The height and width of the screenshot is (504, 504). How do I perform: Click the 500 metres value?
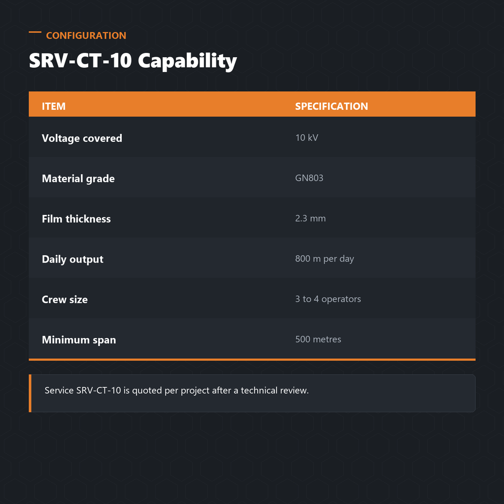click(x=318, y=339)
